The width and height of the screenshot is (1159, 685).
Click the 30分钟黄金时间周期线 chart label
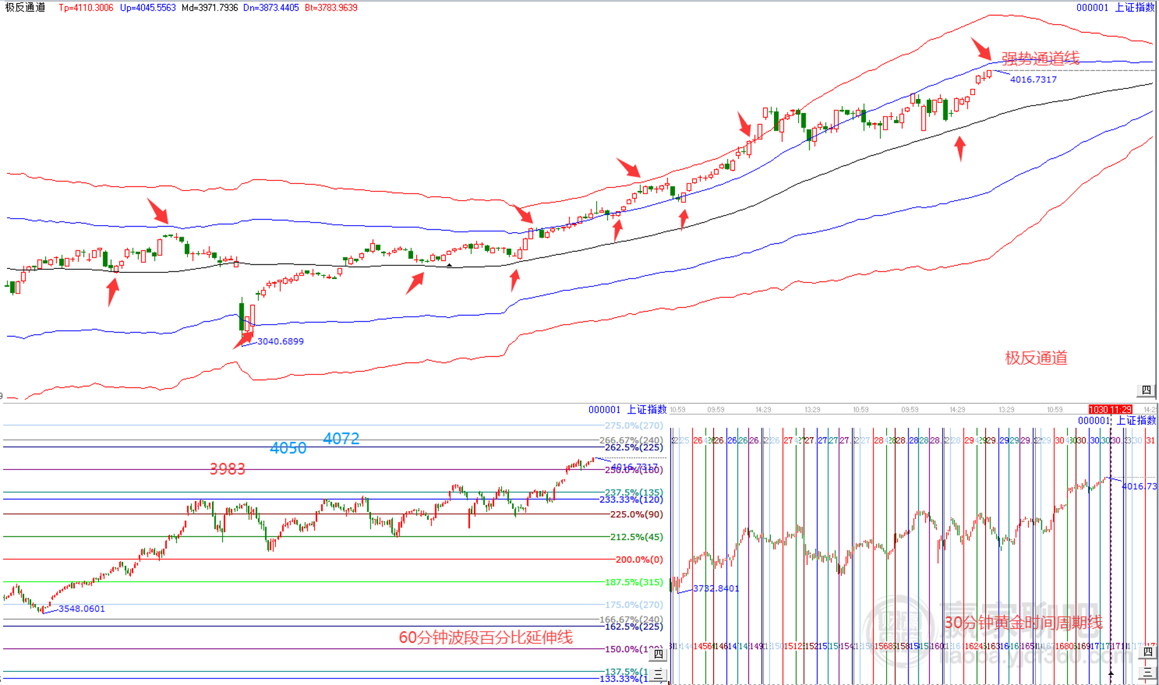pyautogui.click(x=1023, y=623)
